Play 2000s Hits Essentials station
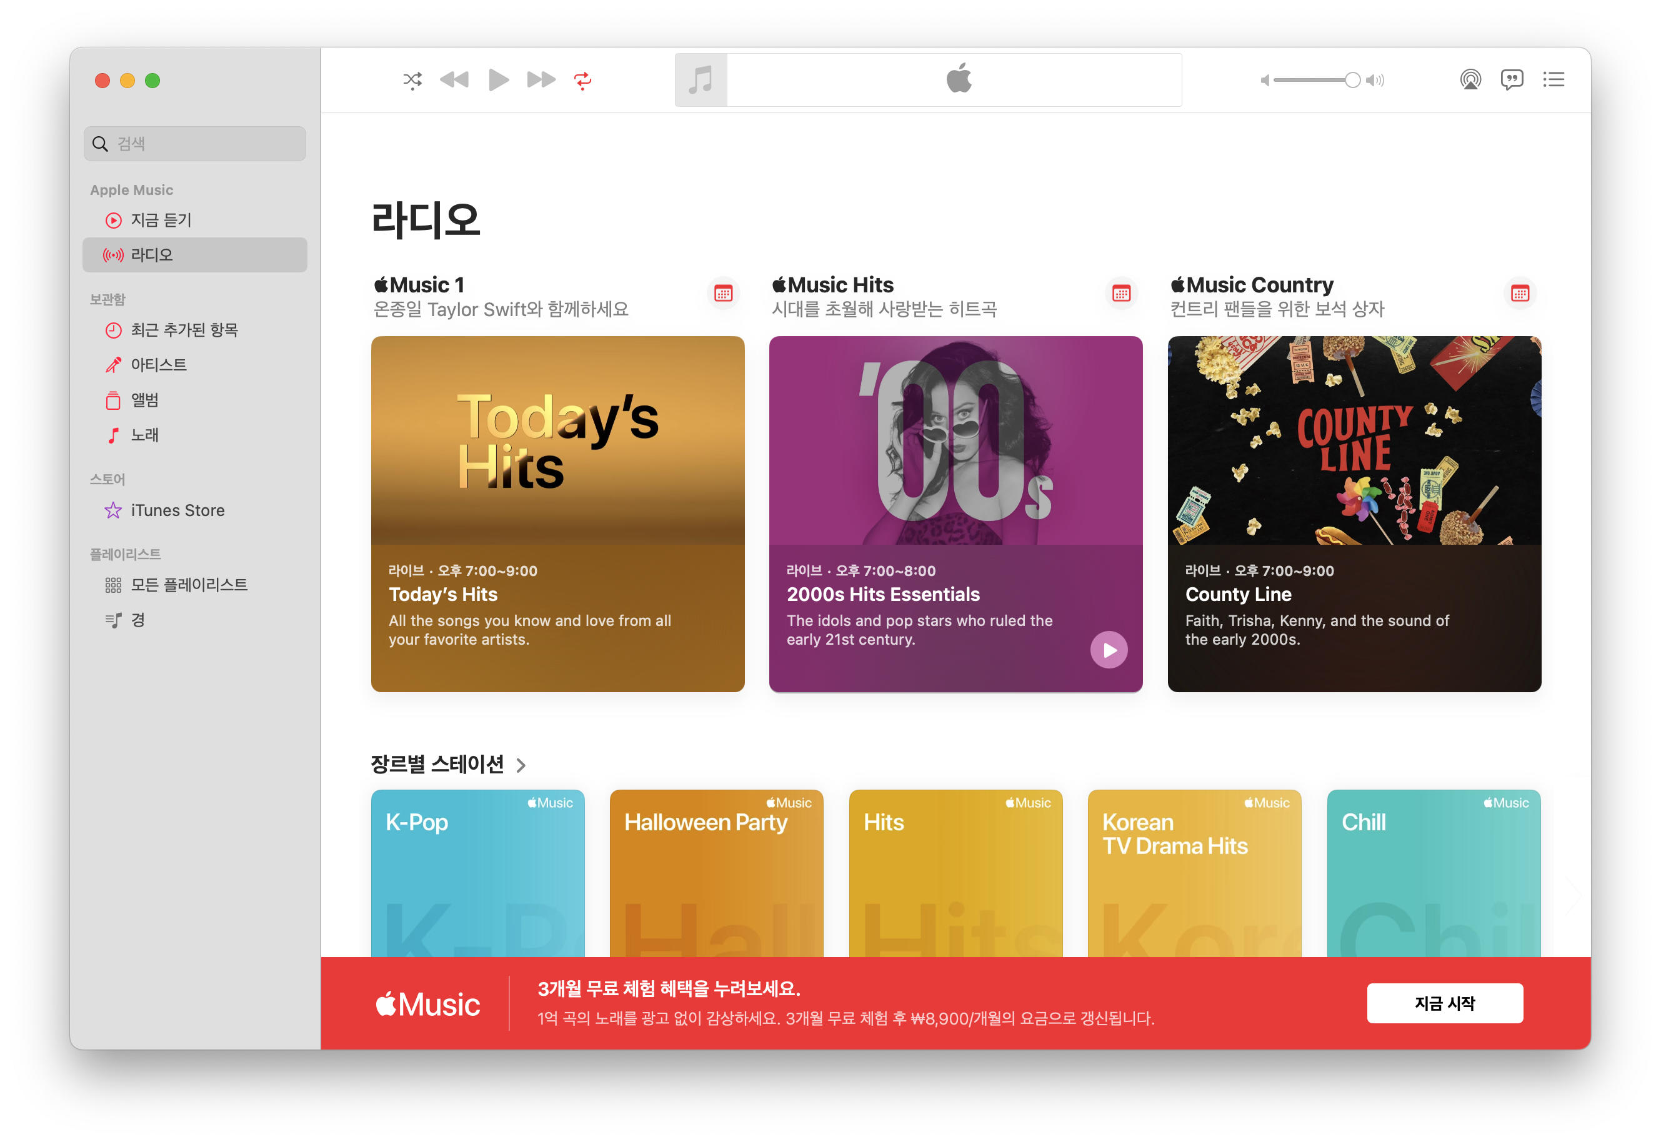 1109,650
